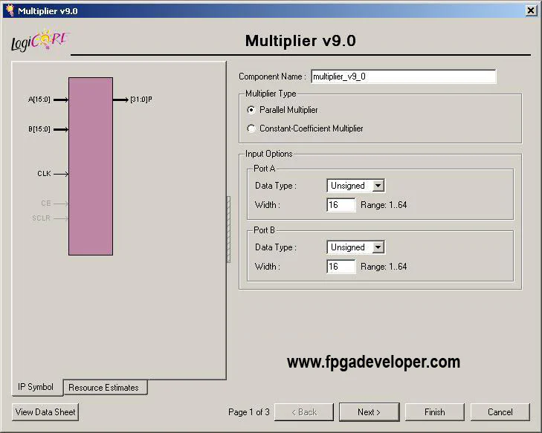Screen dimensions: 542x433
Task: Click the LogiCORE logo
Action: pyautogui.click(x=40, y=41)
